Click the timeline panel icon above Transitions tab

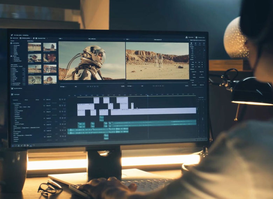pos(13,94)
